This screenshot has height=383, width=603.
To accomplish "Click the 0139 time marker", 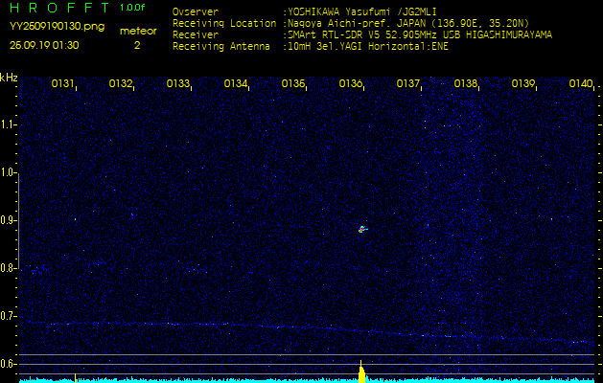I will point(523,83).
